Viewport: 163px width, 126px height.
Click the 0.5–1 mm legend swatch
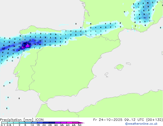point(10,123)
